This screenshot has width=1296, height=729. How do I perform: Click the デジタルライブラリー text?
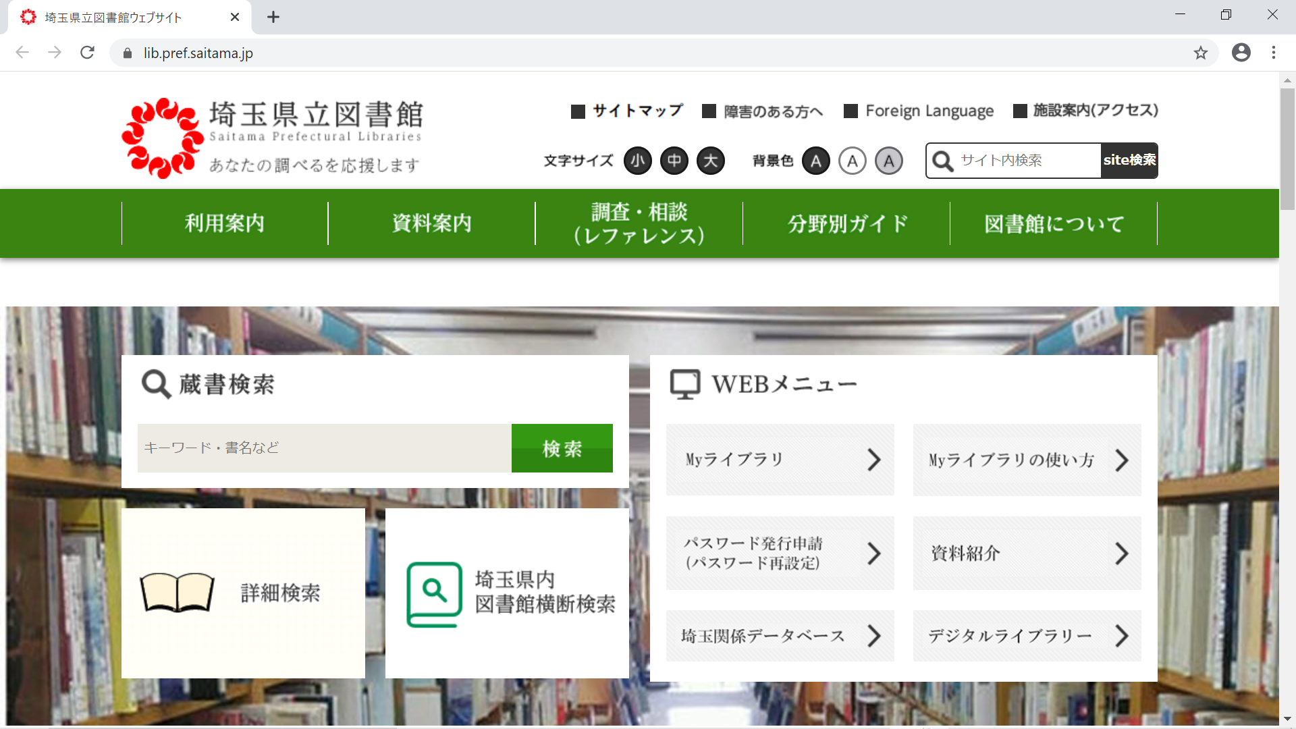click(1010, 636)
